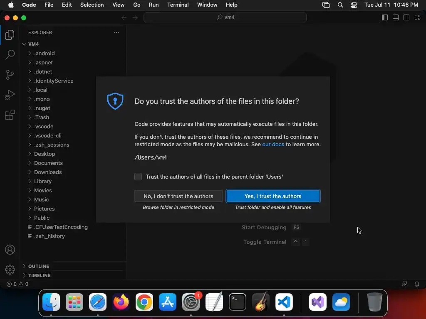
Task: Toggle the secondary side bar layout icon
Action: (x=406, y=17)
